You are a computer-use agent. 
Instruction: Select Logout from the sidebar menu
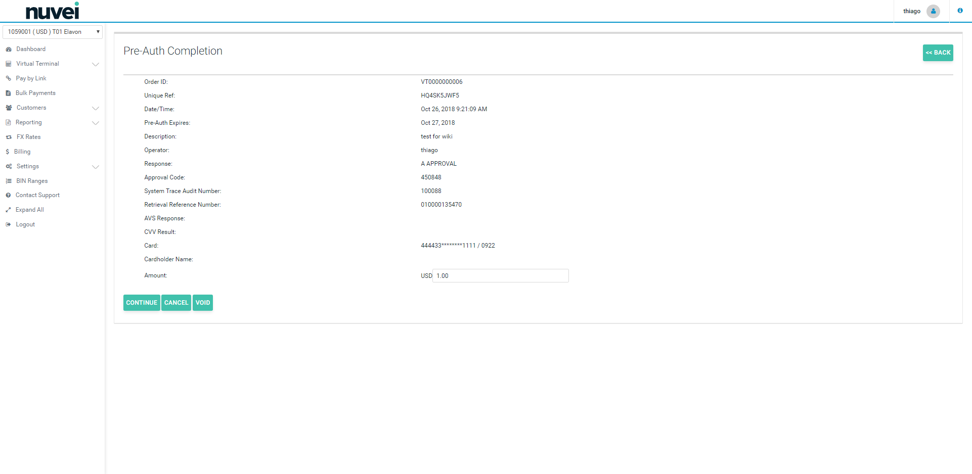pos(25,225)
